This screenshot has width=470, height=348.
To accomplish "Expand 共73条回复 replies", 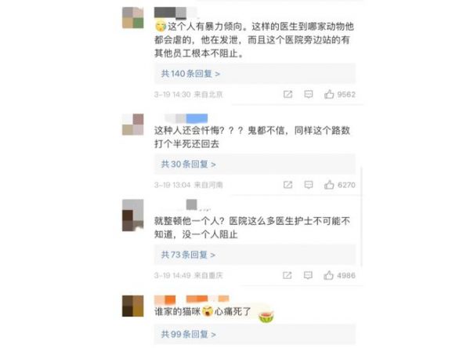I will (188, 255).
